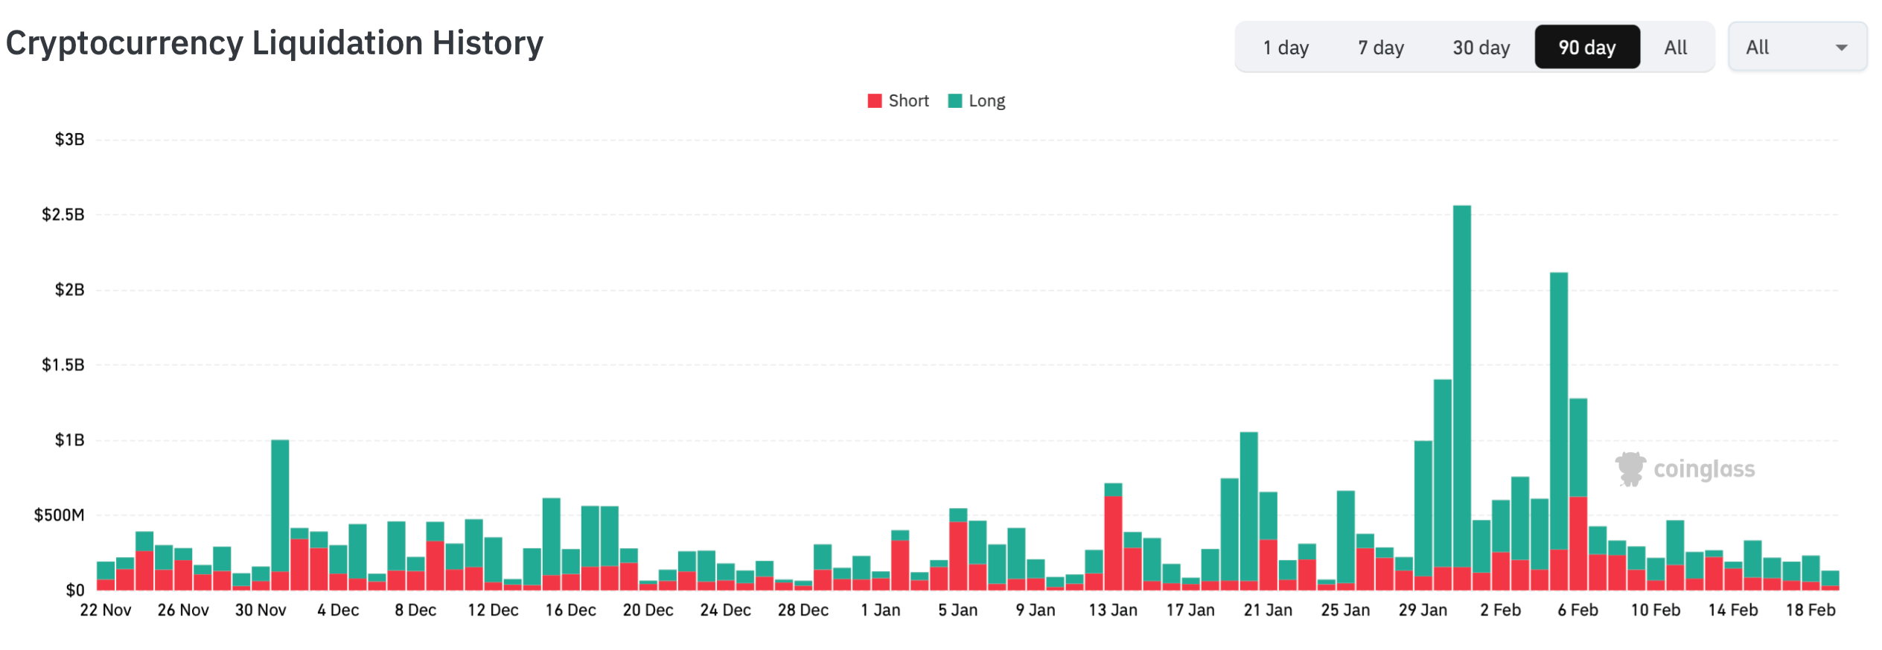
Task: Select the 90 day range button
Action: 1586,48
